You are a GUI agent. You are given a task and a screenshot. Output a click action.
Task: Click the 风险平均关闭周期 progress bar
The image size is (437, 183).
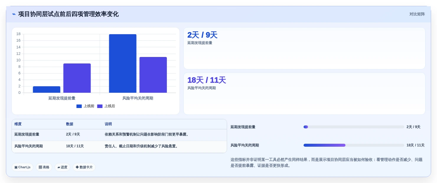(354, 145)
